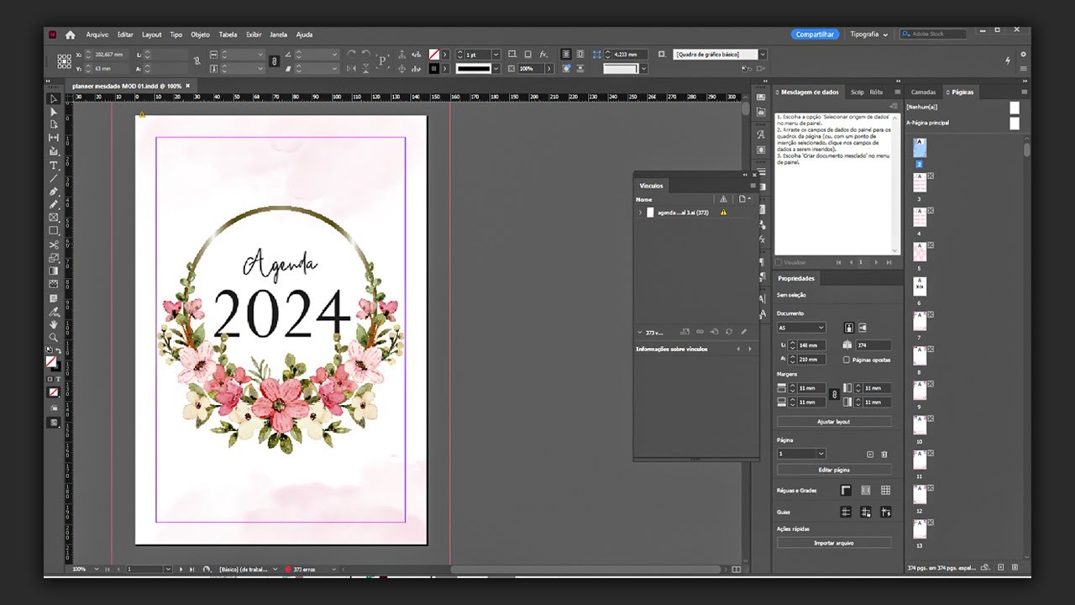Open the Janela menu
This screenshot has height=605, width=1075.
278,34
